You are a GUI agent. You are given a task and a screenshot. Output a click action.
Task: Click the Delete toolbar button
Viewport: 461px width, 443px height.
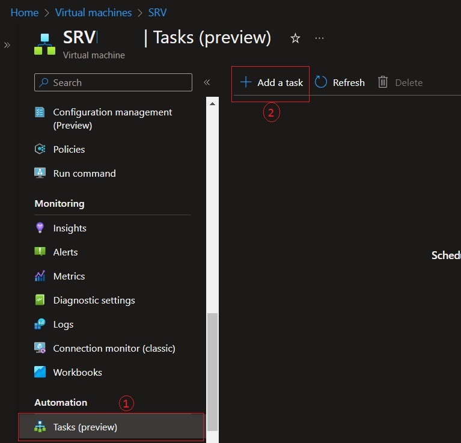[400, 83]
